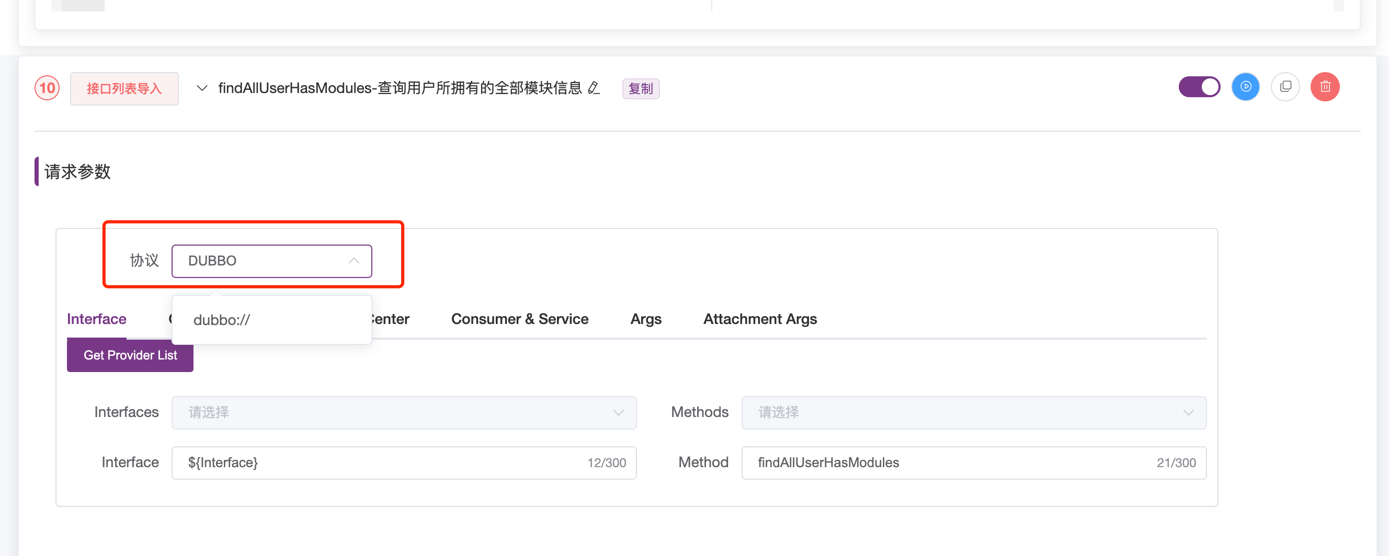Screen dimensions: 1389x556
Task: Click the 接口列表导入 button
Action: (x=124, y=88)
